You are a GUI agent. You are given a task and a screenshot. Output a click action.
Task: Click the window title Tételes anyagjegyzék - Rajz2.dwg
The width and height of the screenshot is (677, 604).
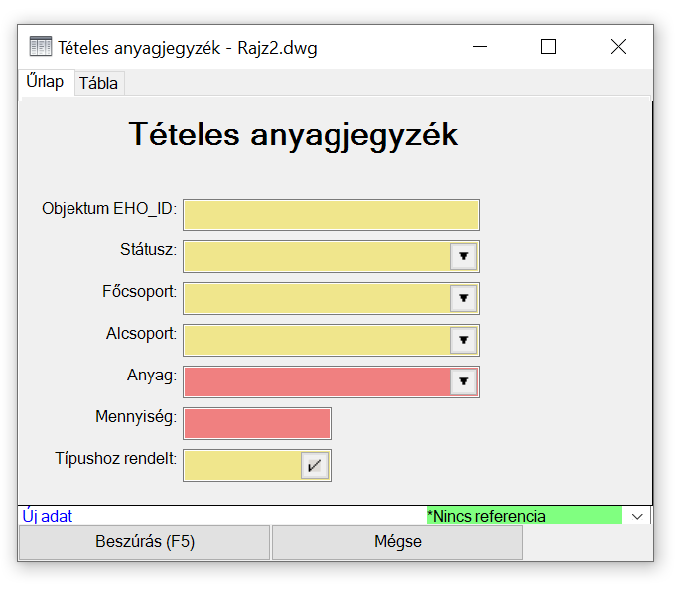click(x=188, y=48)
